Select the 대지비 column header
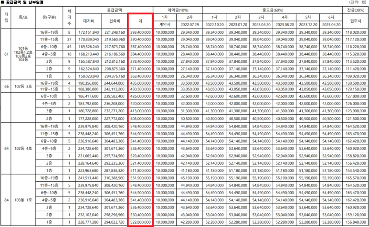Viewport: 369px width, 227px height. coord(89,21)
